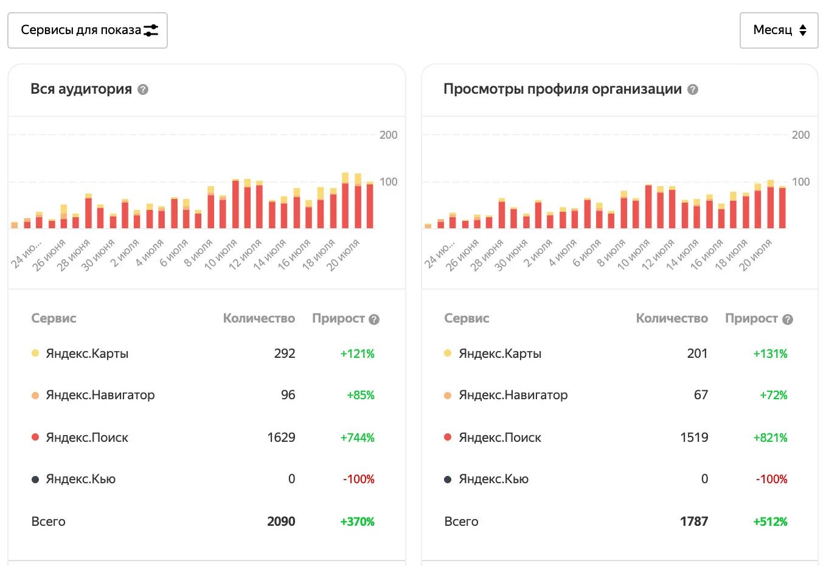Click dark Яндекс.Кью legend dot in Вся аудитория
The width and height of the screenshot is (826, 566).
point(35,480)
